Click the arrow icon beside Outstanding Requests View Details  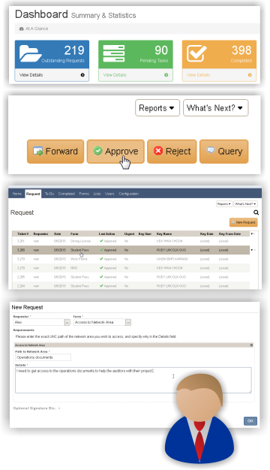click(x=82, y=75)
